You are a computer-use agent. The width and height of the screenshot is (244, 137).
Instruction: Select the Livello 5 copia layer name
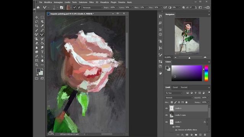(180, 115)
